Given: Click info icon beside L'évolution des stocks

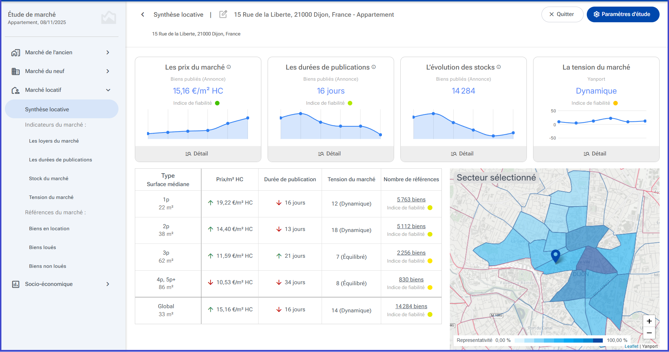Looking at the screenshot, I should click(x=499, y=67).
